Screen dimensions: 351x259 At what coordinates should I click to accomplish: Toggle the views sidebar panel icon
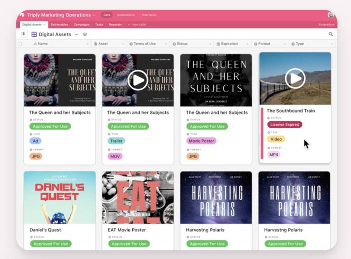click(23, 34)
